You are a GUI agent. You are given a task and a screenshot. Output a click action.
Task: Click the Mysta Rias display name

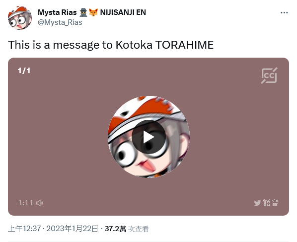pos(57,12)
